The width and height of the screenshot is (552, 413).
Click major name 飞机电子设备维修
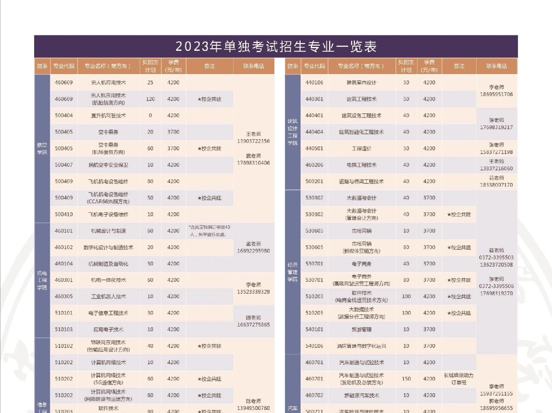point(108,214)
